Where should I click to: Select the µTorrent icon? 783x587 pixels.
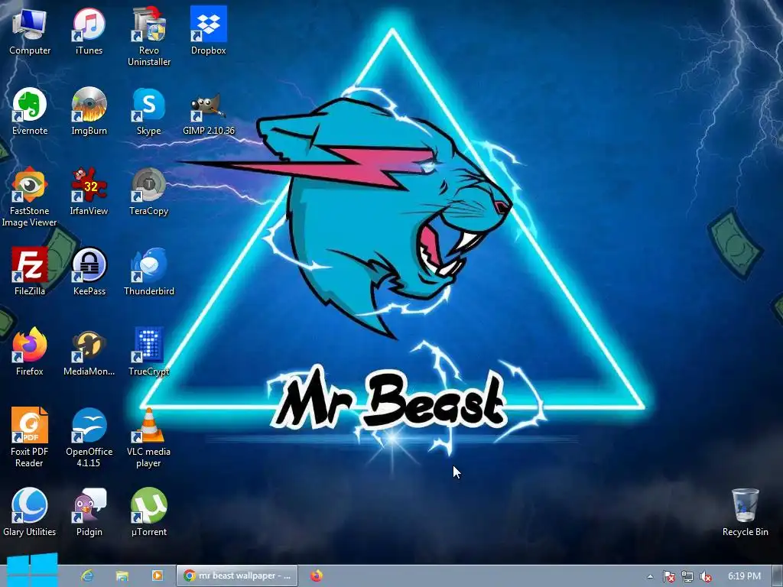[149, 512]
